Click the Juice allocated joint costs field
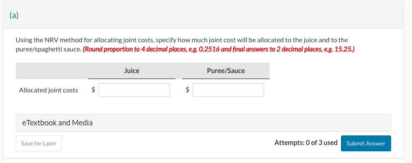 click(134, 90)
